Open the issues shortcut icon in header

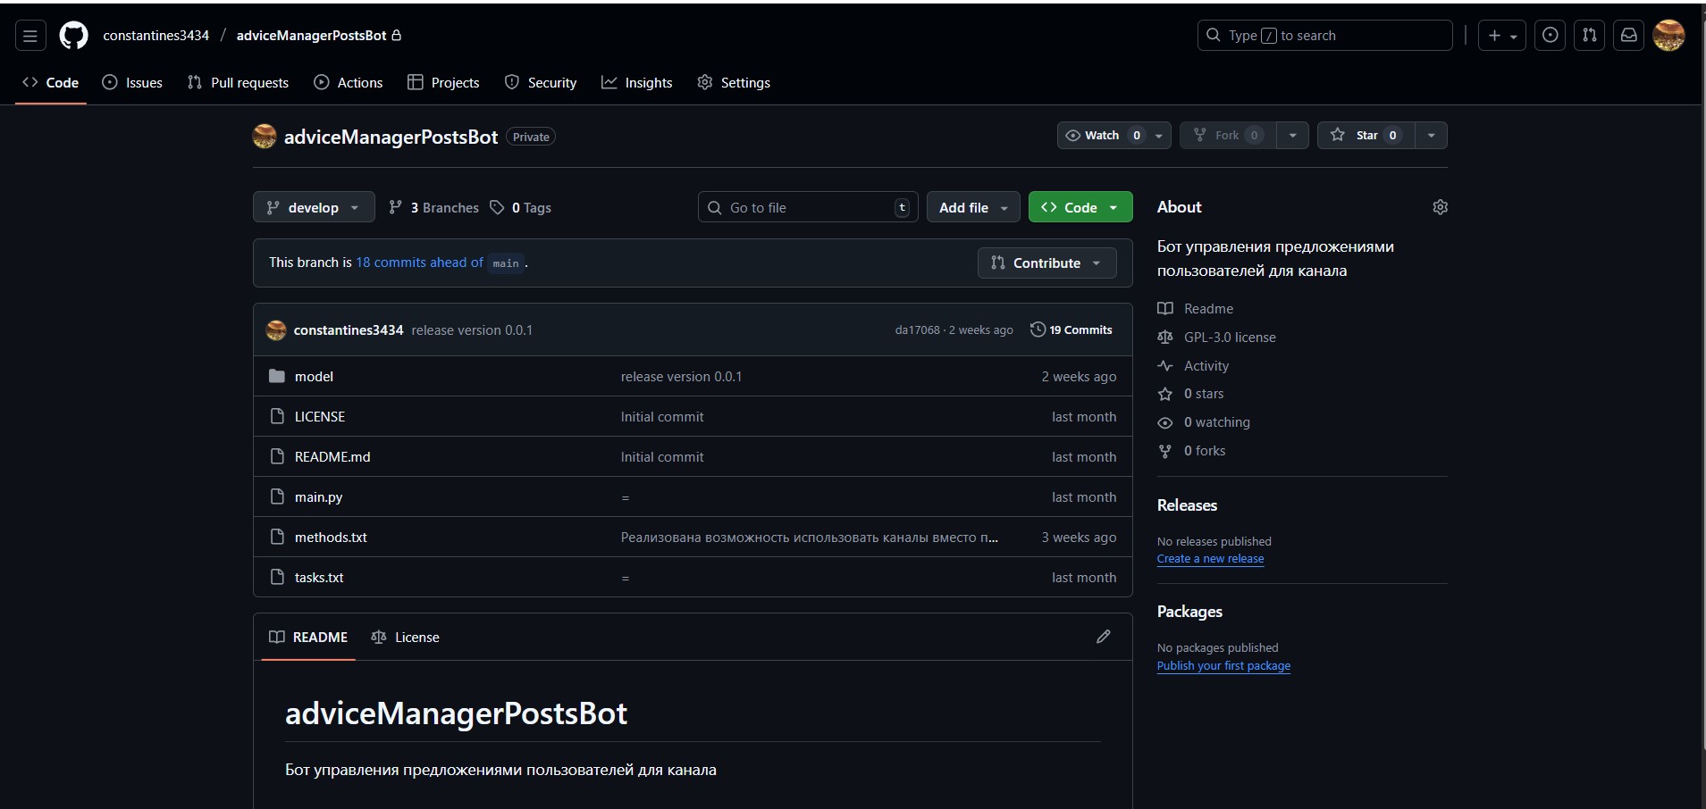click(x=1551, y=36)
